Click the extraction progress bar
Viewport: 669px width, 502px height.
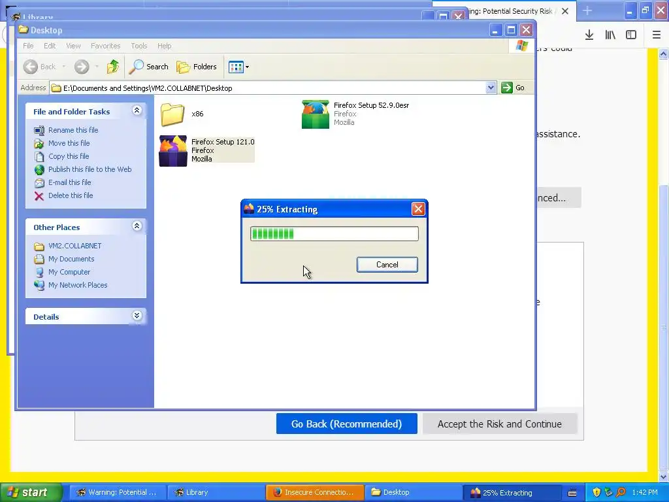pos(334,234)
